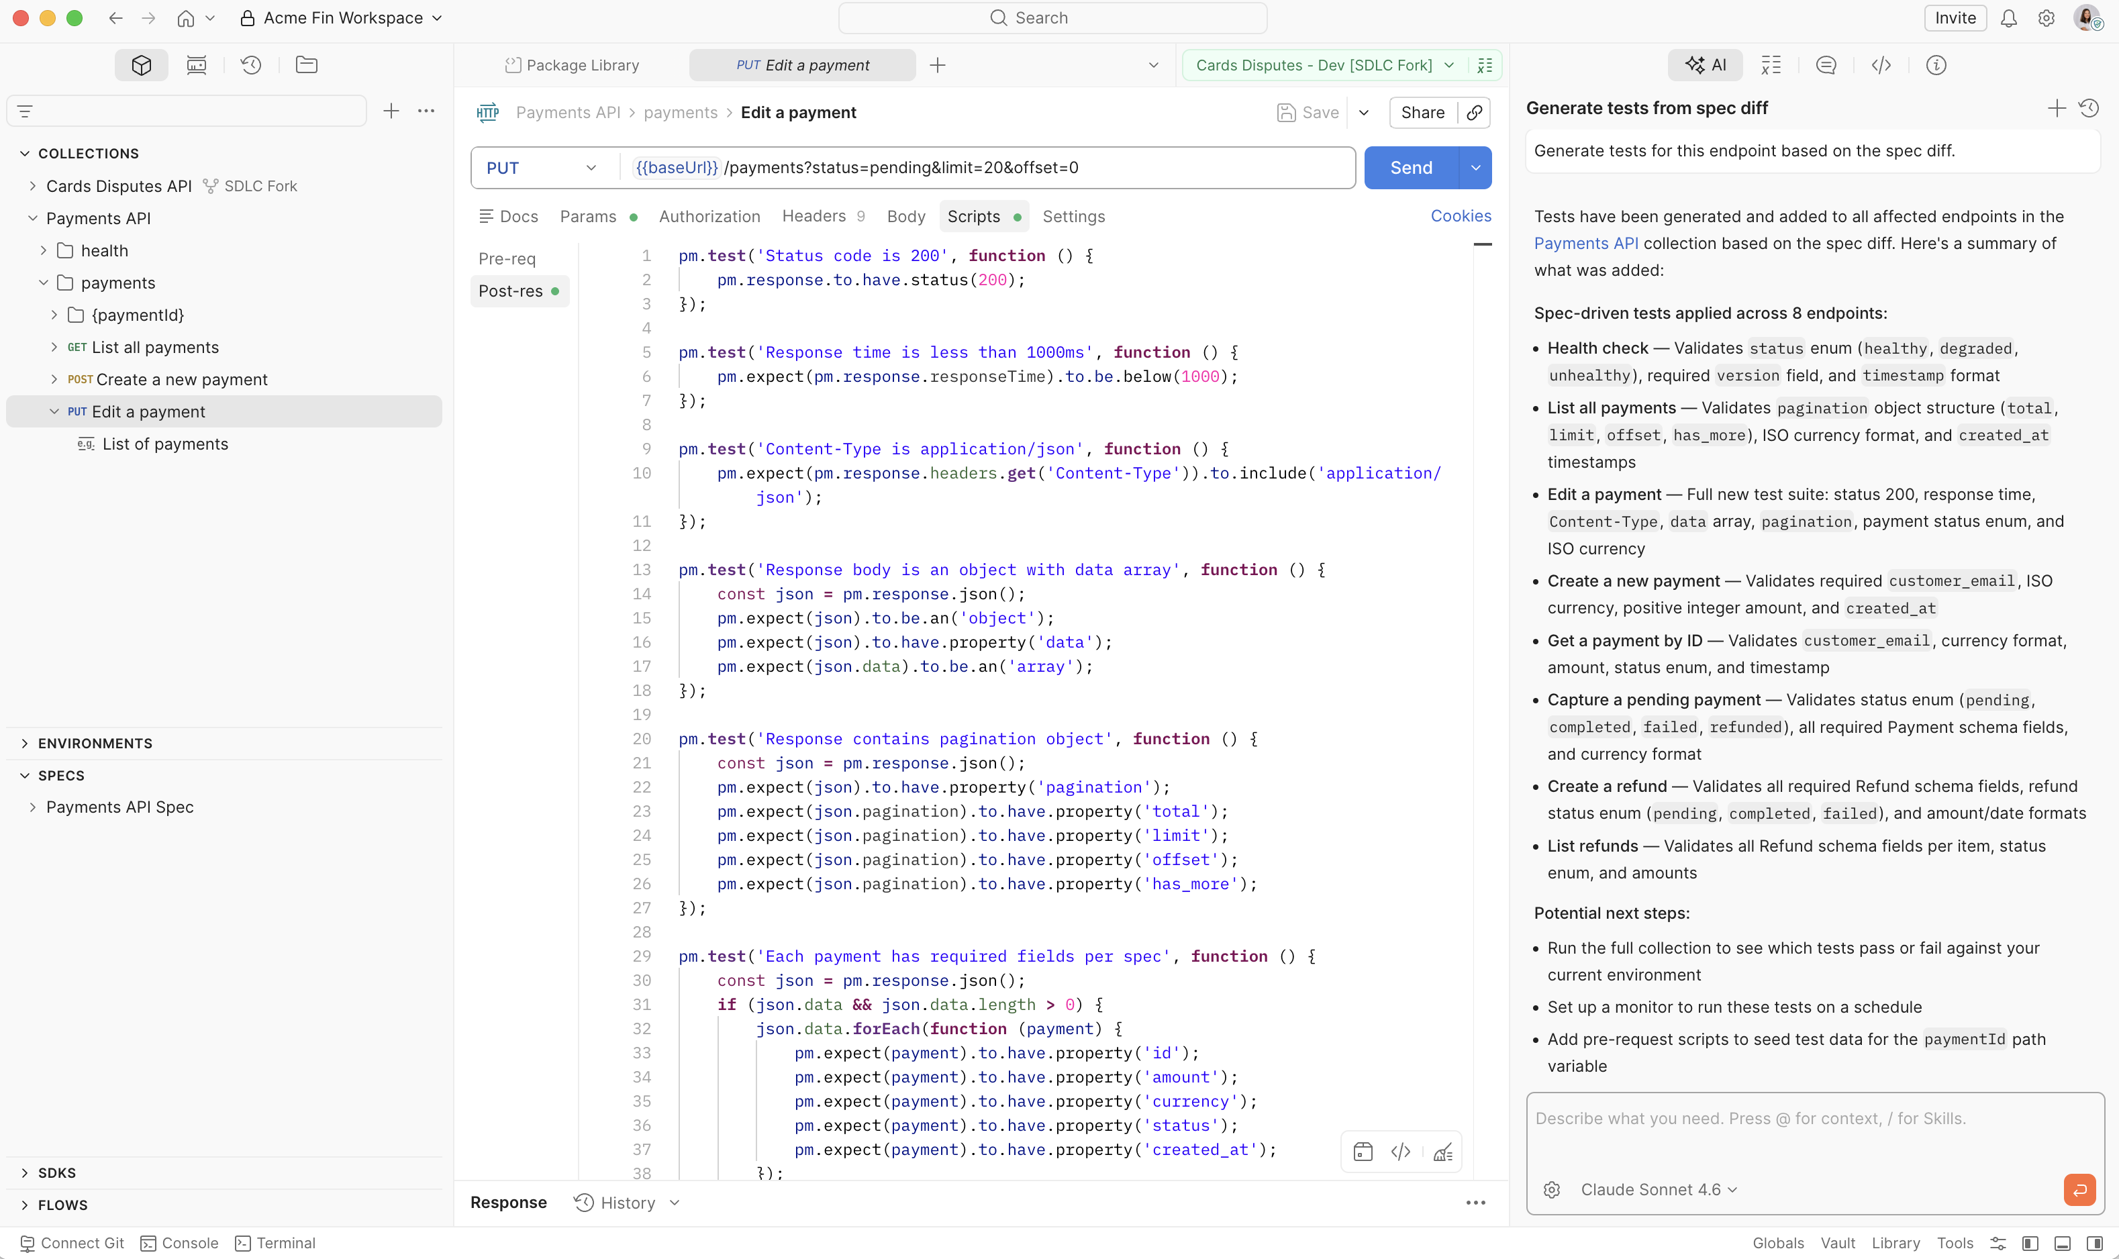The width and height of the screenshot is (2119, 1259).
Task: Add new item with sidebar plus icon
Action: click(391, 111)
